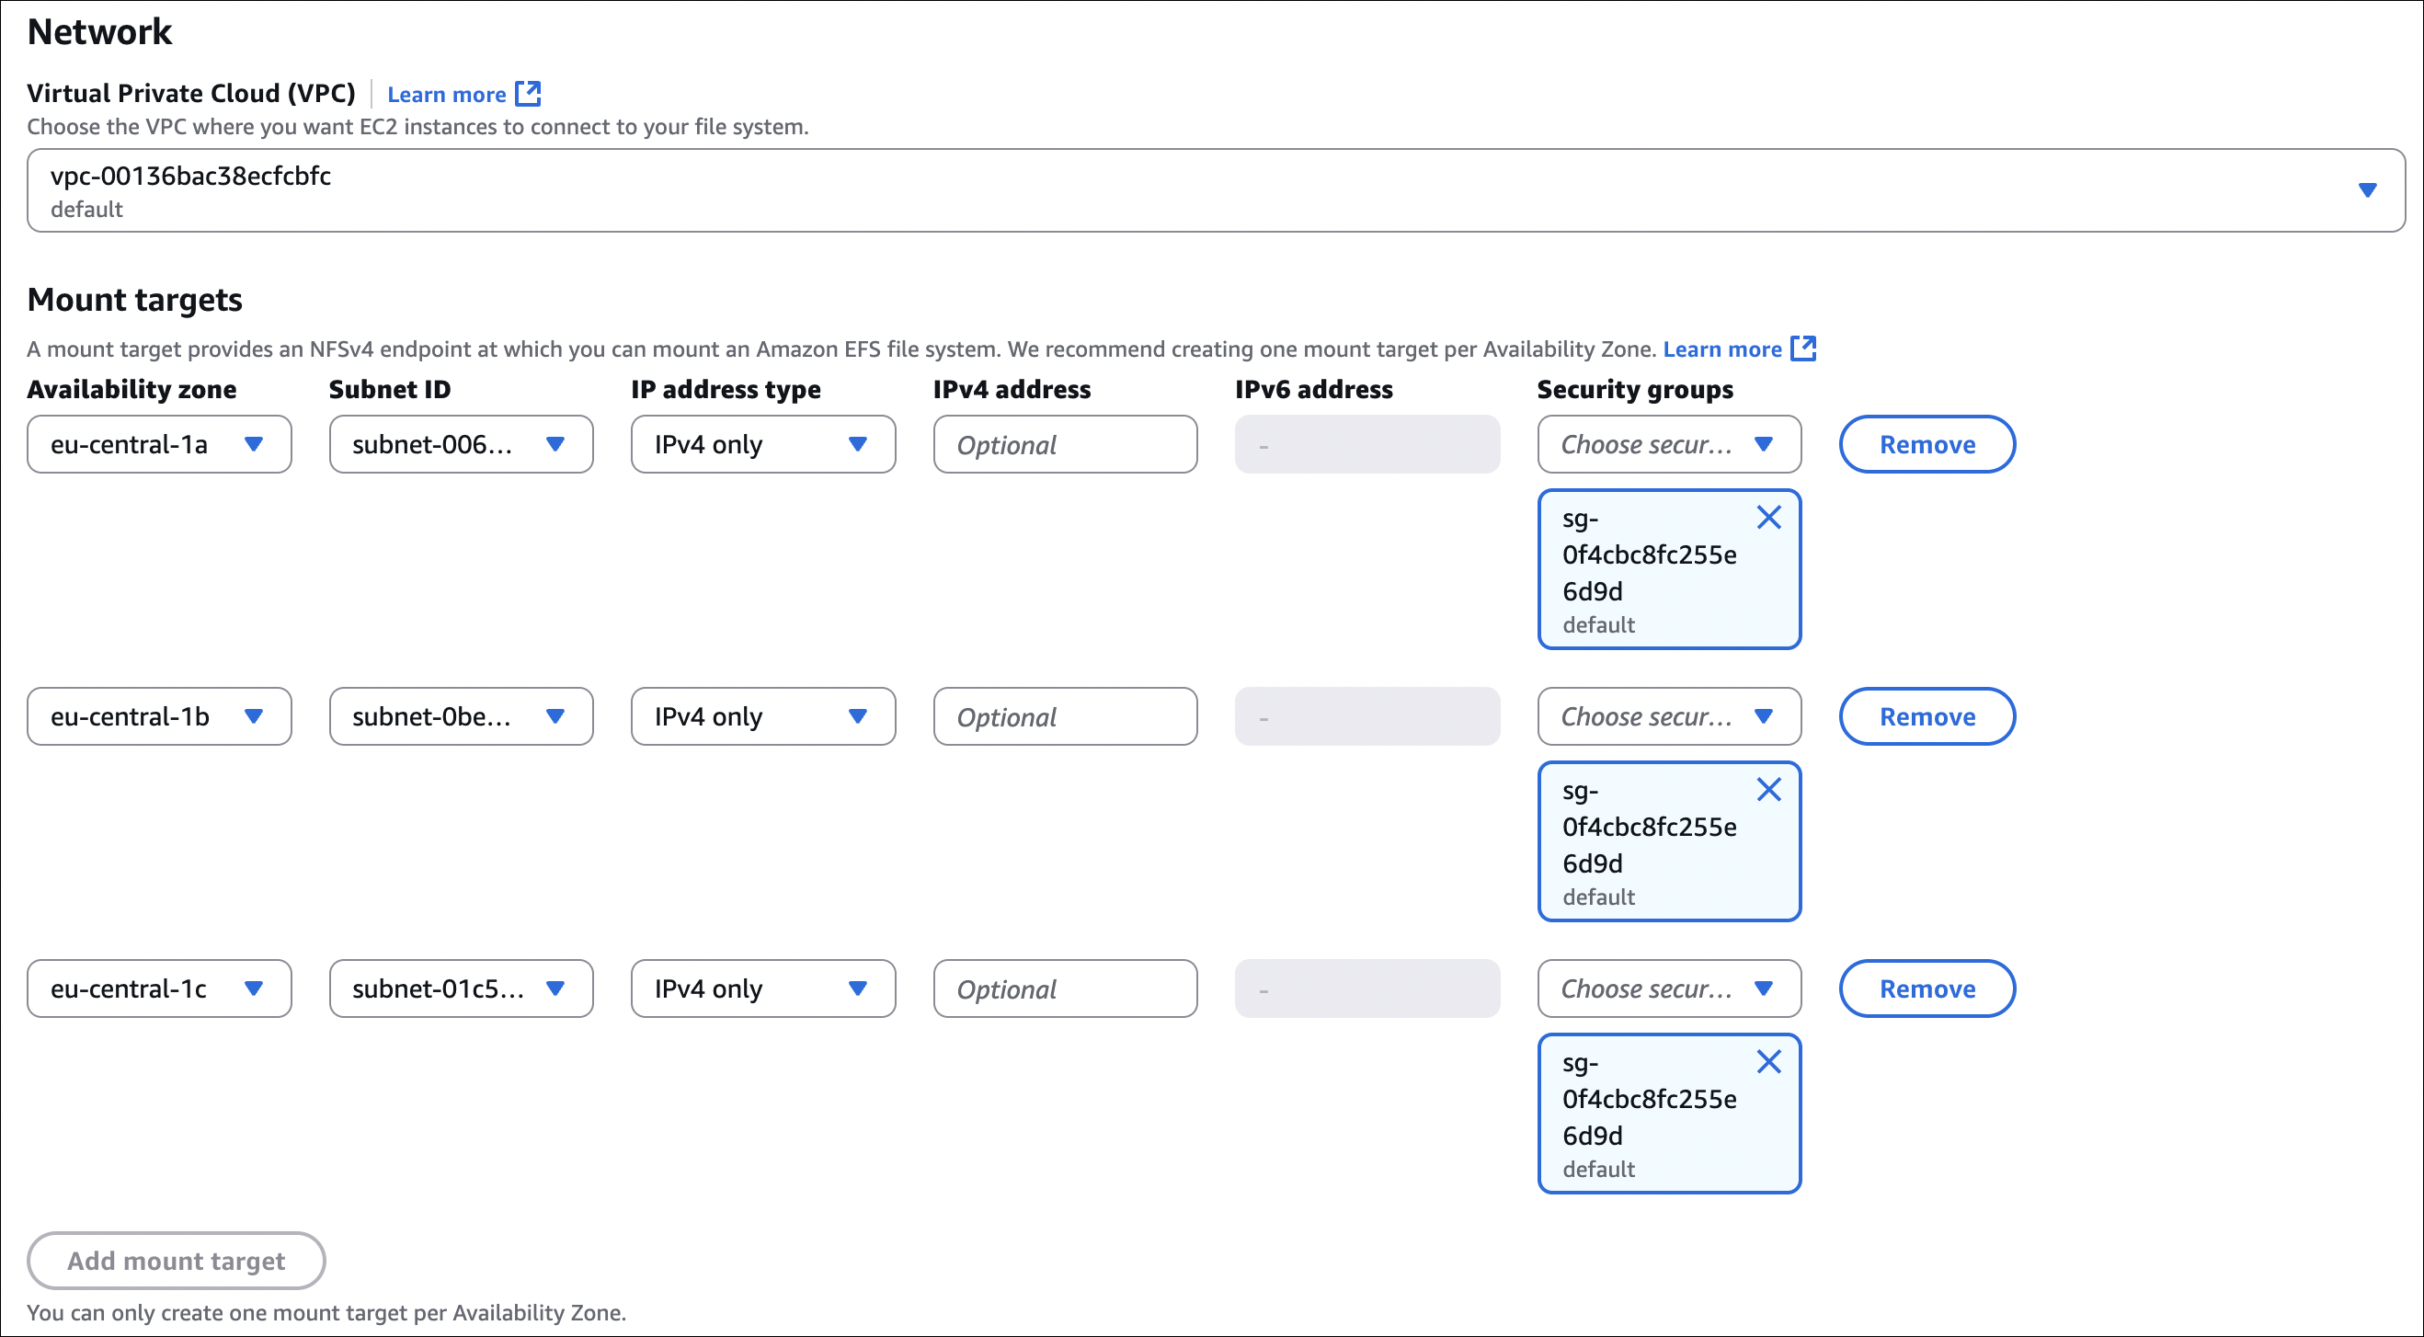Screen dimensions: 2424x1337
Task: Open the VPC Learn more link
Action: [446, 94]
